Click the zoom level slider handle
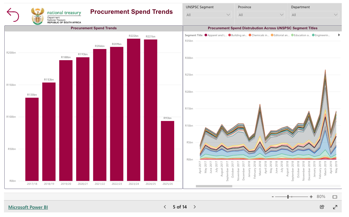349x217 pixels. pos(288,197)
